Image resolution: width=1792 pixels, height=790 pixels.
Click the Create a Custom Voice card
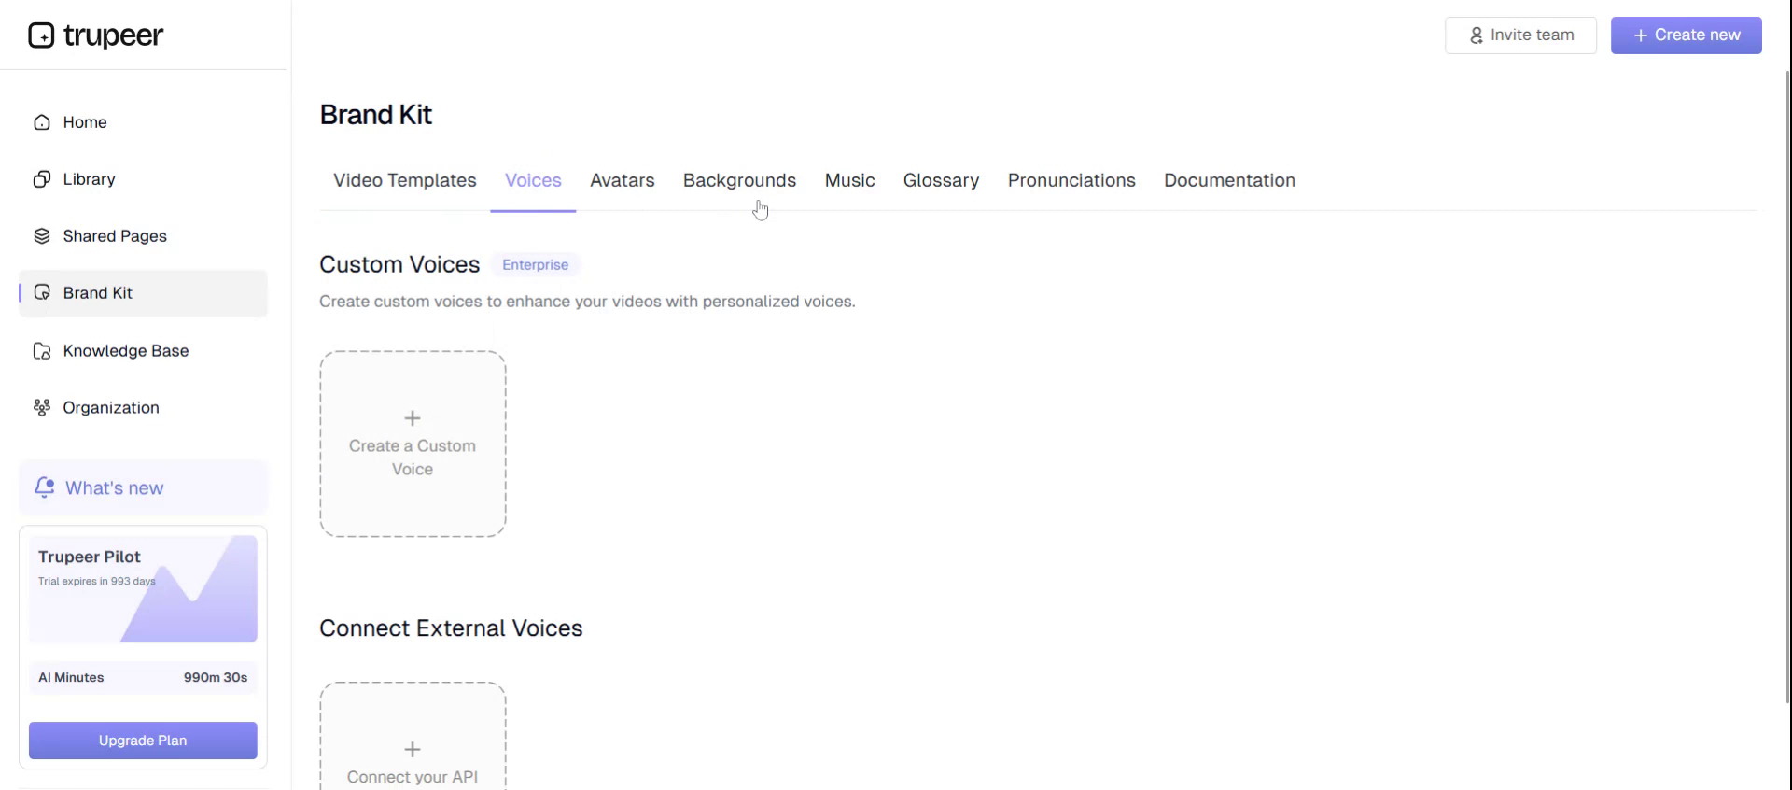click(413, 444)
